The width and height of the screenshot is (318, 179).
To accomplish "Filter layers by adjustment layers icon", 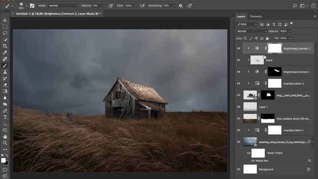I will point(268,24).
